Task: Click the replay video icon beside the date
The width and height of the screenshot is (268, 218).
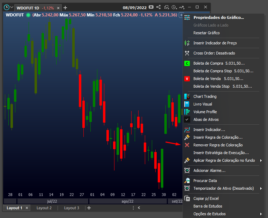Action: pos(151,7)
